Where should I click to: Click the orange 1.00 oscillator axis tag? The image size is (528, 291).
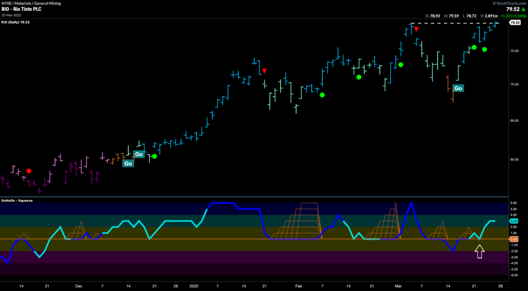click(514, 239)
